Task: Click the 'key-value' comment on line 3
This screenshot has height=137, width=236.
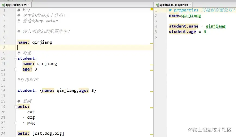Action: pyautogui.click(x=47, y=21)
